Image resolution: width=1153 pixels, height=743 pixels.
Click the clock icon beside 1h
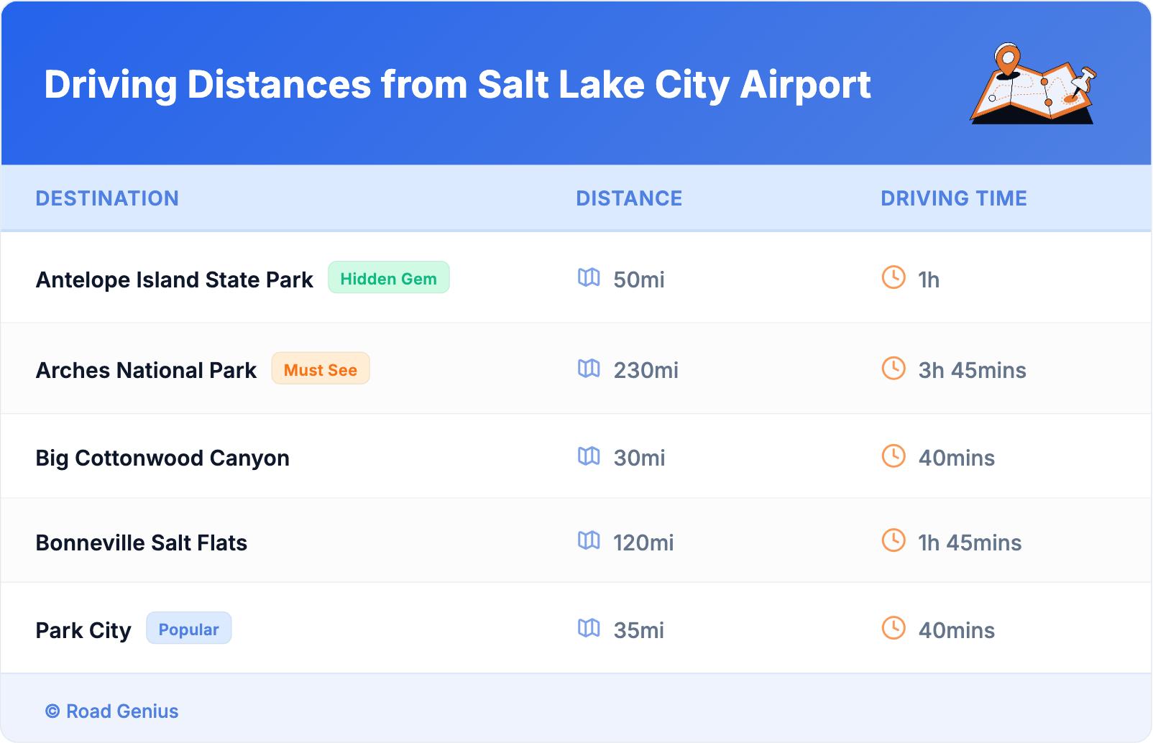894,277
